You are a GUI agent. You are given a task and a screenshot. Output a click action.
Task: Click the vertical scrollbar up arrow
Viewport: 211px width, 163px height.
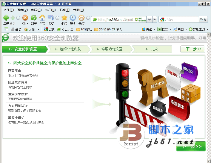point(209,35)
